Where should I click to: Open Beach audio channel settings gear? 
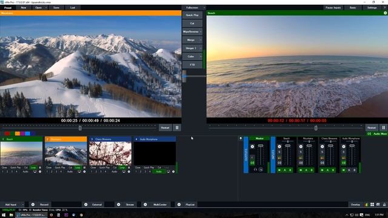[x=279, y=147]
